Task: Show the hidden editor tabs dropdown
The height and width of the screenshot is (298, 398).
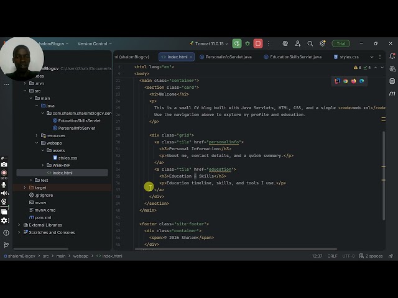Action: coord(372,57)
